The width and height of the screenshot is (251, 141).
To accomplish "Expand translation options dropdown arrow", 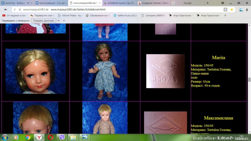I will click(58, 21).
